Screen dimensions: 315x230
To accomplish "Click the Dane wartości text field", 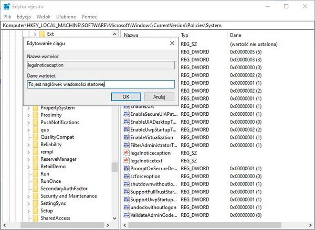I will (100, 84).
